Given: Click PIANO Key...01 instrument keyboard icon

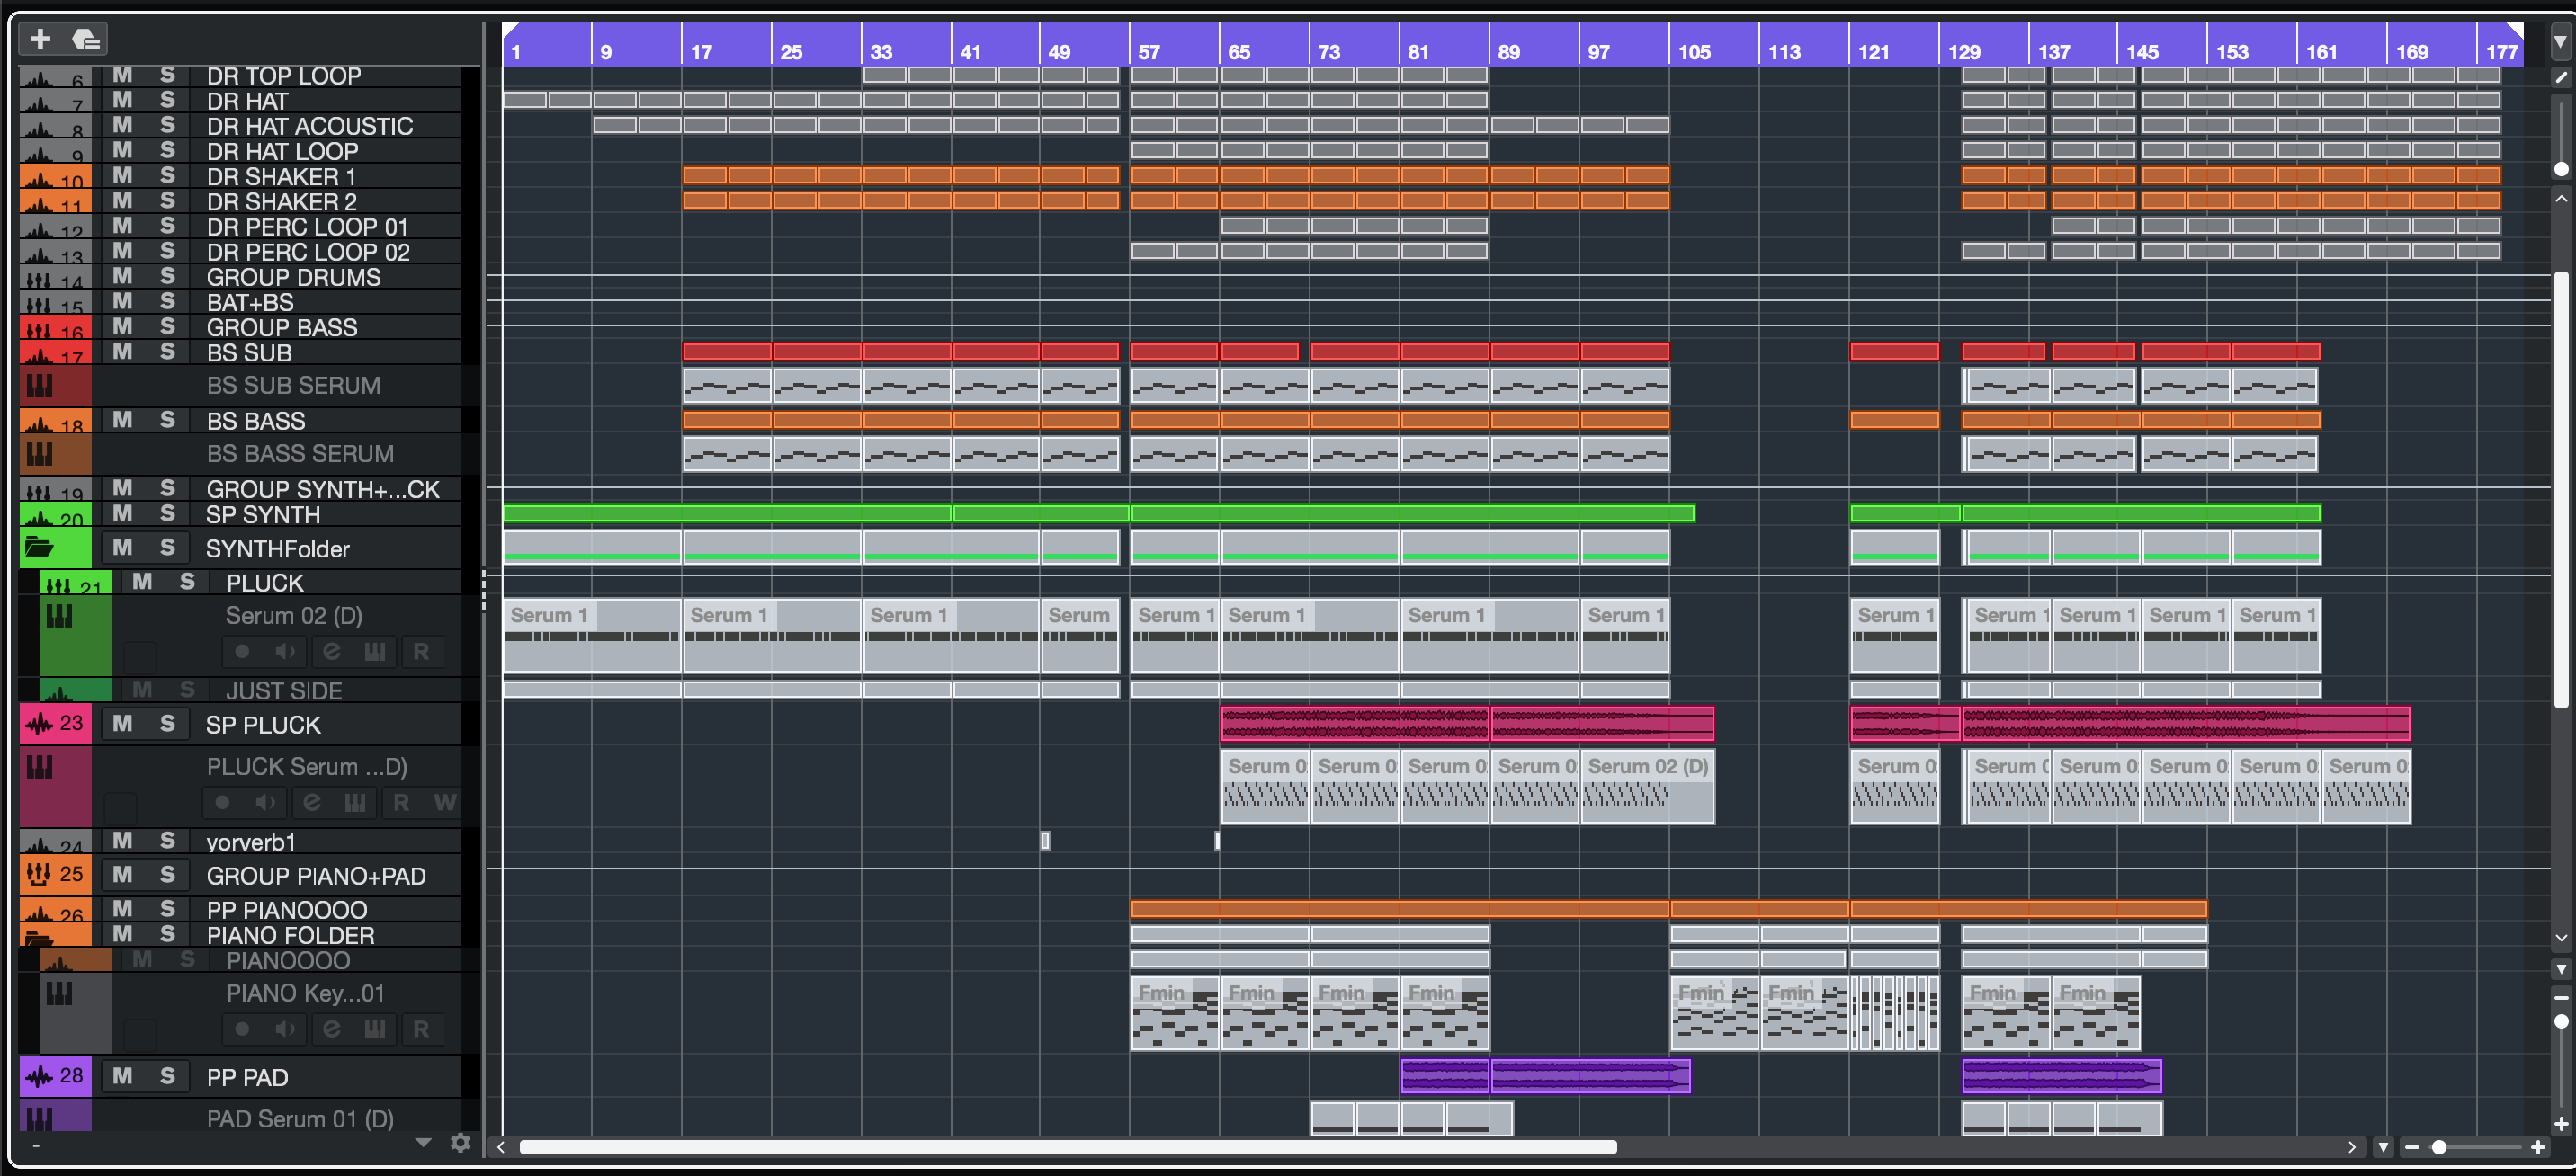Looking at the screenshot, I should [x=59, y=994].
